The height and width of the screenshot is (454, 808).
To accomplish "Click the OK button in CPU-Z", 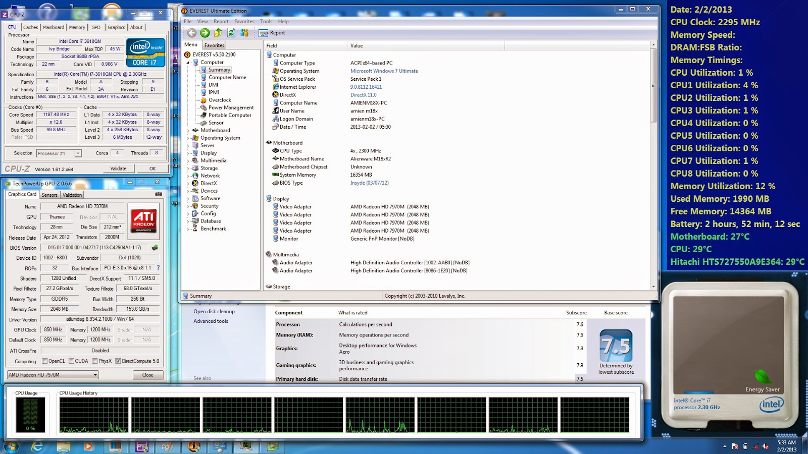I will click(x=153, y=168).
